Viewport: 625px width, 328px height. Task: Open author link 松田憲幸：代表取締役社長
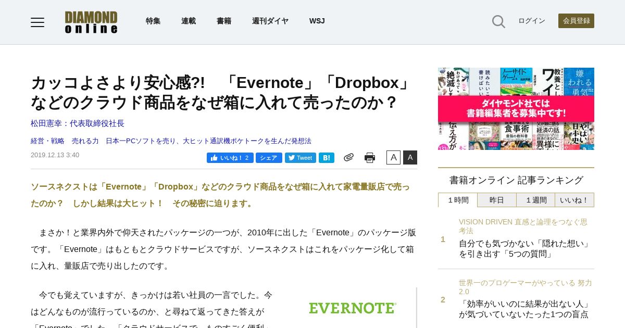coord(78,123)
